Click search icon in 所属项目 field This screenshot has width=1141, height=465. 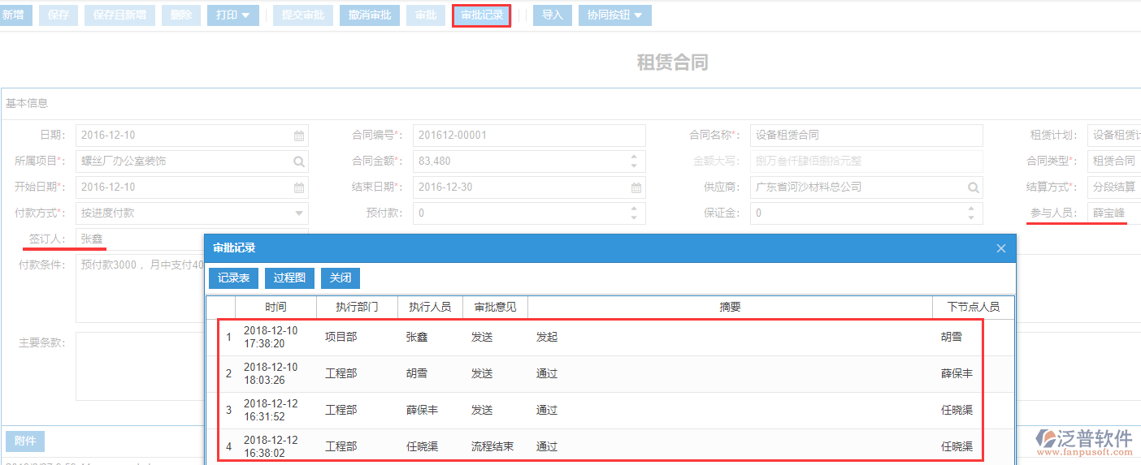pyautogui.click(x=299, y=161)
